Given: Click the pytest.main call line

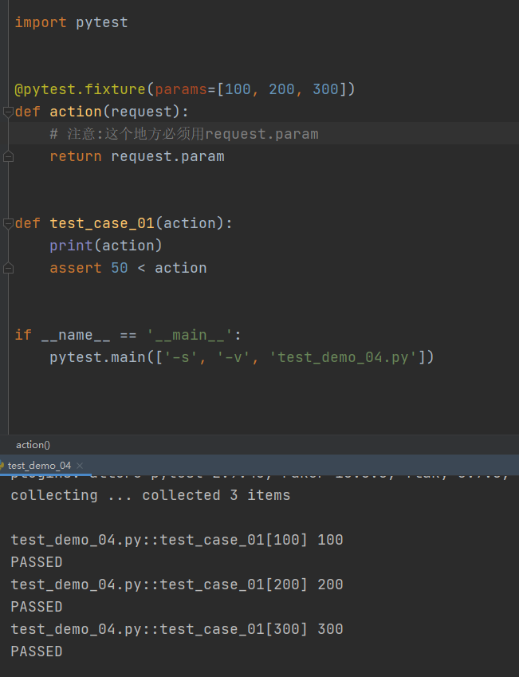Looking at the screenshot, I should click(x=242, y=357).
